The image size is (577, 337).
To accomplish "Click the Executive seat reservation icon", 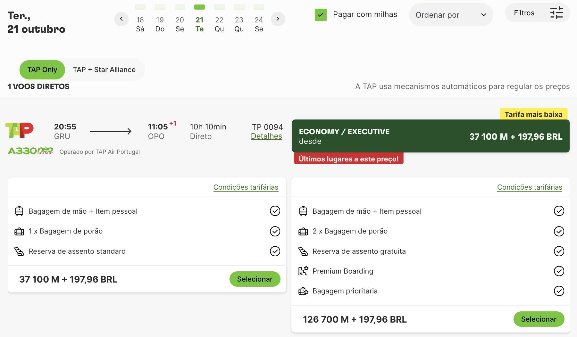I will coord(303,251).
